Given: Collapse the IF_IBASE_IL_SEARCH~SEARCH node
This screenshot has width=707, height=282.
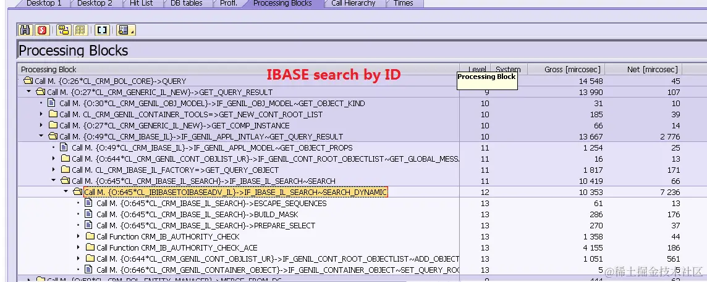Looking at the screenshot, I should (x=54, y=181).
